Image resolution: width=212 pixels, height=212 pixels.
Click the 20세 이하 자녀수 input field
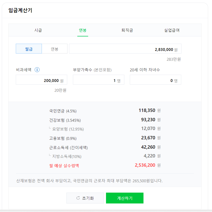pyautogui.click(x=155, y=80)
